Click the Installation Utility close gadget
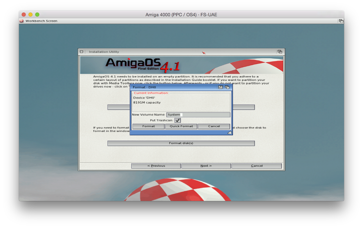The image size is (363, 228). (82, 52)
